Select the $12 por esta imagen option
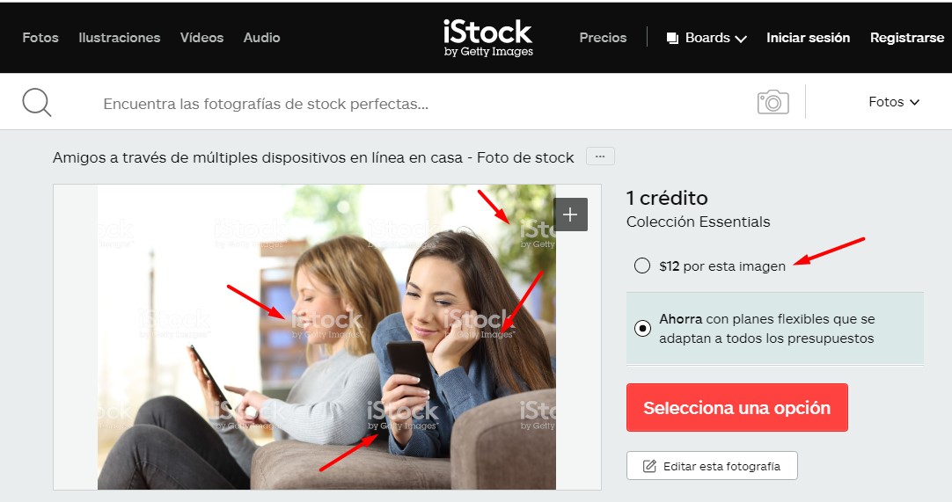This screenshot has height=502, width=952. click(x=641, y=266)
